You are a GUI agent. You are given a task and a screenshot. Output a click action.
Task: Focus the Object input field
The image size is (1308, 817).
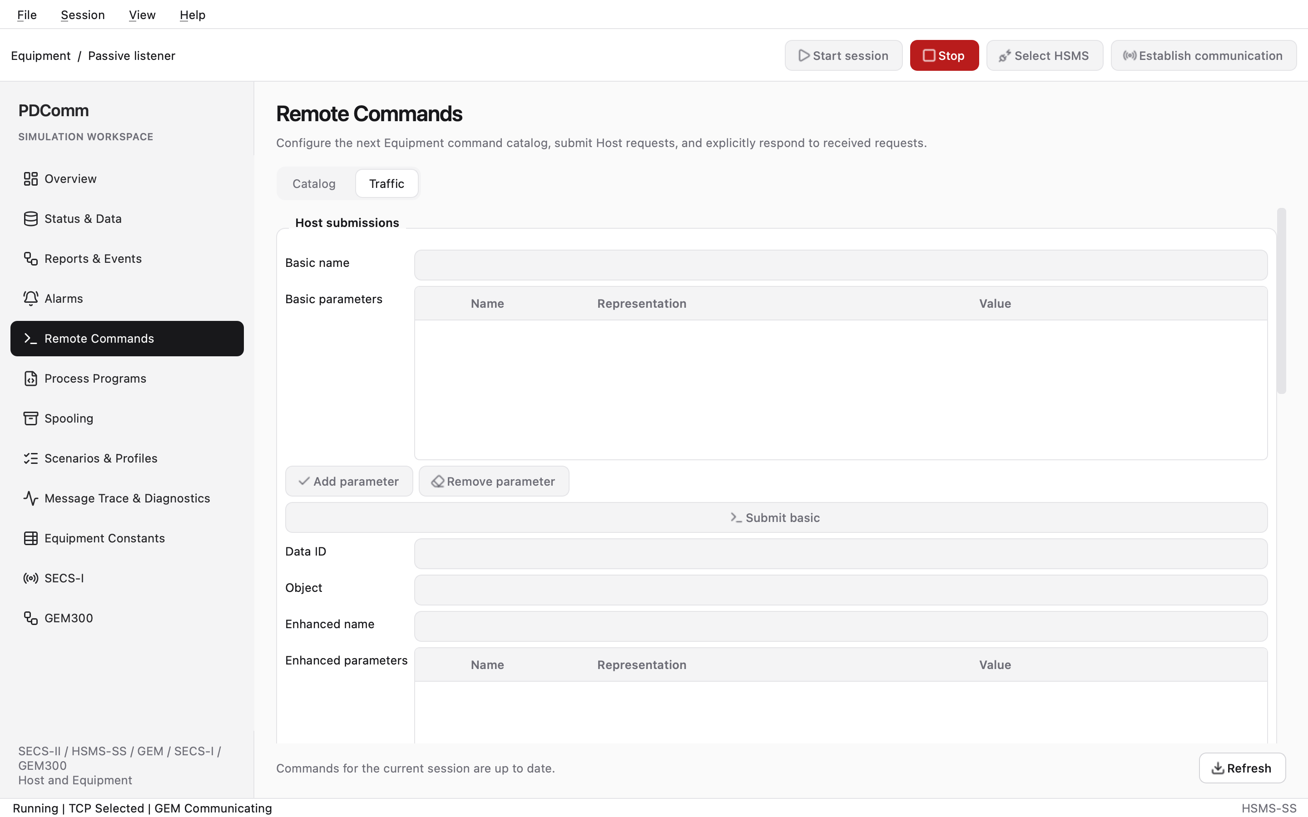(x=841, y=590)
